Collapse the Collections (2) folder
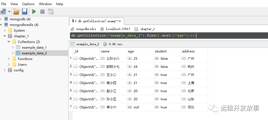The image size is (268, 120). click(9, 42)
